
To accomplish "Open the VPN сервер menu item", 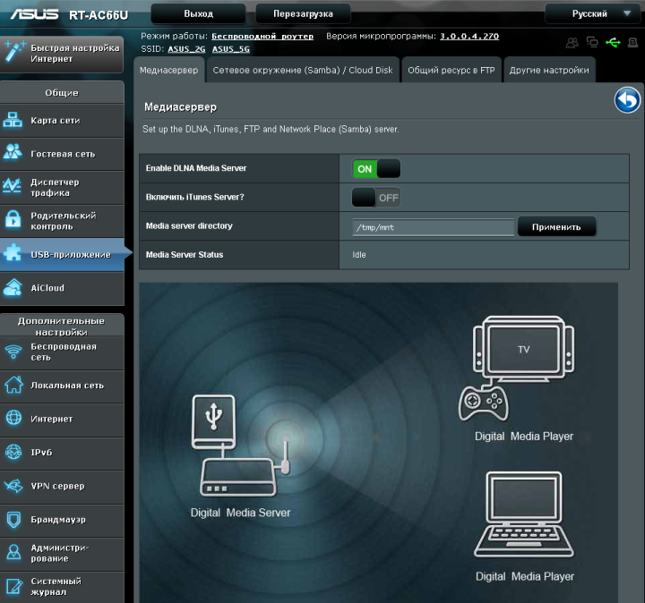I will pos(62,487).
